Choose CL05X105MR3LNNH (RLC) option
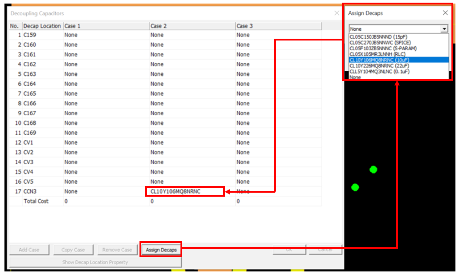 tap(377, 54)
